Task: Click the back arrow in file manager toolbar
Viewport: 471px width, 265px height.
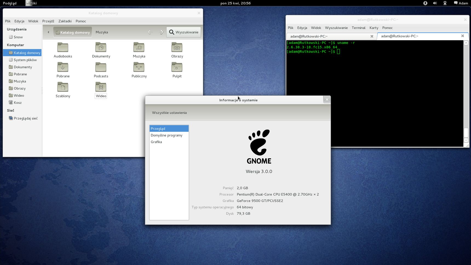Action: tap(150, 32)
